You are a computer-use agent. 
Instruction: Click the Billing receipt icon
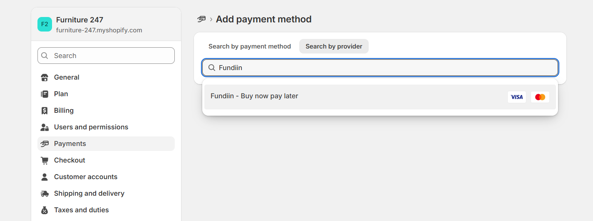pyautogui.click(x=45, y=111)
